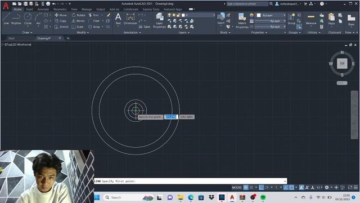Expand the Utilities panel dropdown
This screenshot has height=203, width=360.
coord(314,33)
